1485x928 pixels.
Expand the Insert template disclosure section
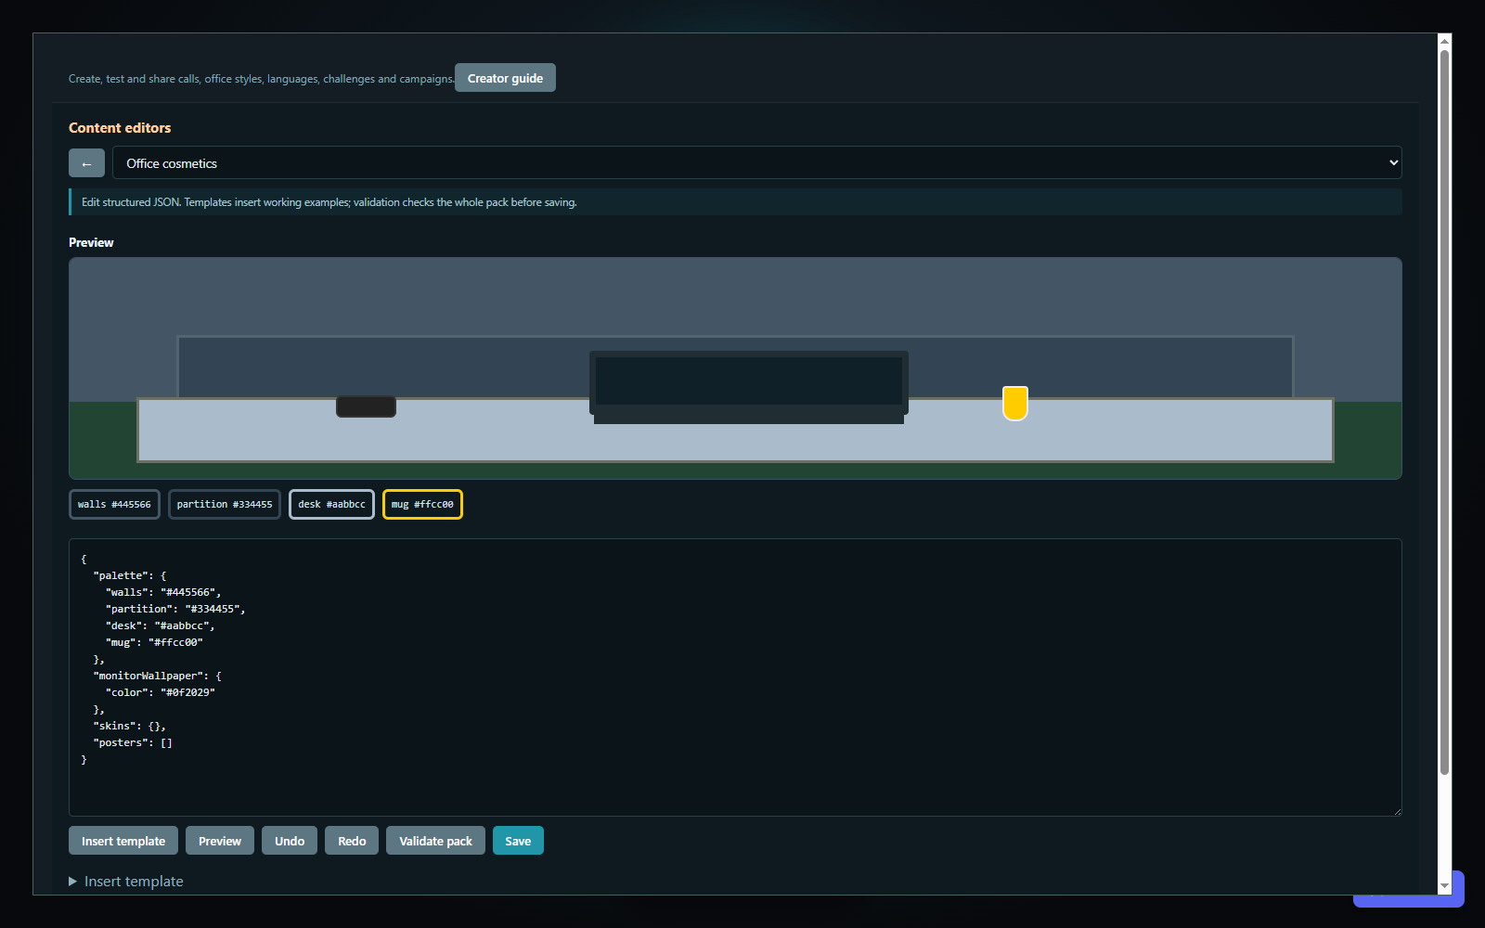(126, 881)
